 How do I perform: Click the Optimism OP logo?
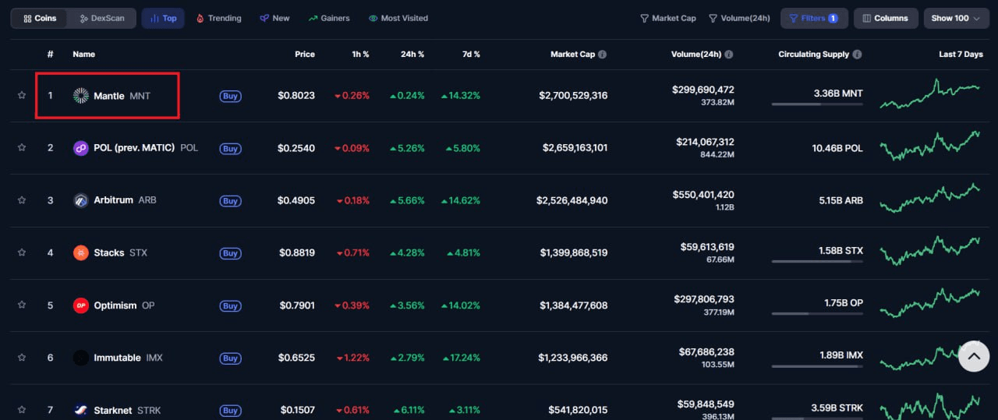point(81,305)
